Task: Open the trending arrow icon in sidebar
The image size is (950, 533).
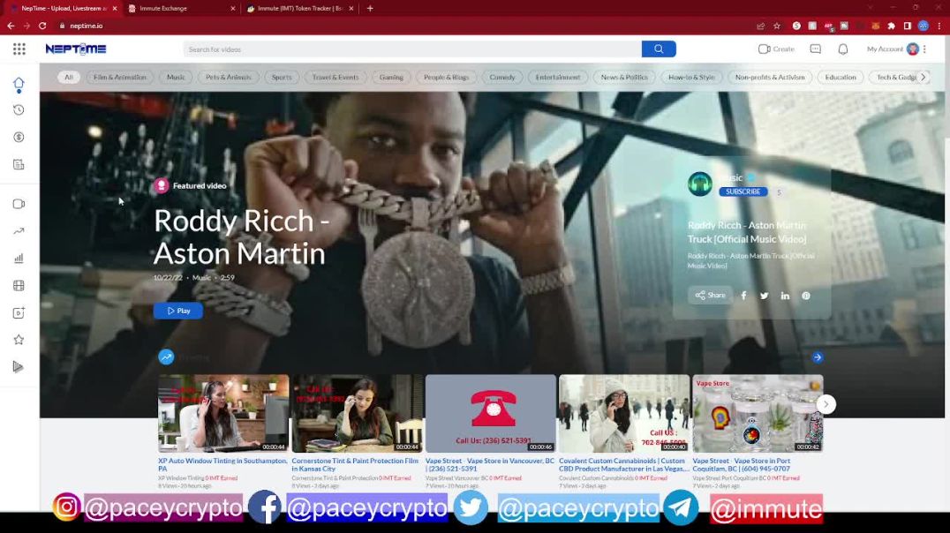Action: (19, 231)
